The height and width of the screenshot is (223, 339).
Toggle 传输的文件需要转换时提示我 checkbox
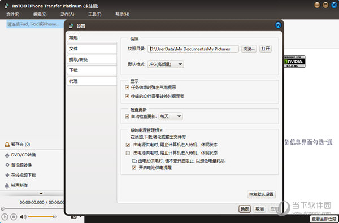tap(127, 96)
